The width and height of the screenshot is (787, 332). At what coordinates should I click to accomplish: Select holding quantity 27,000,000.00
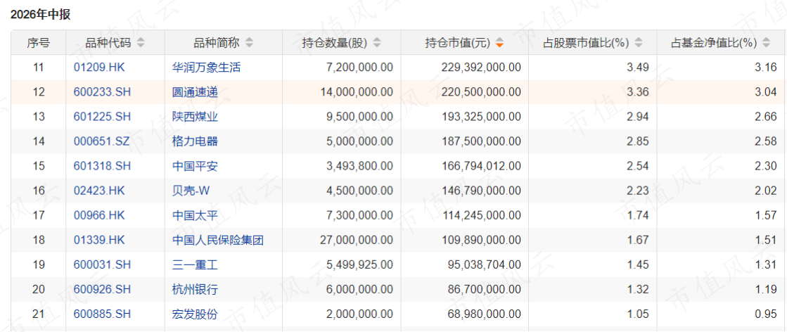[x=356, y=240]
